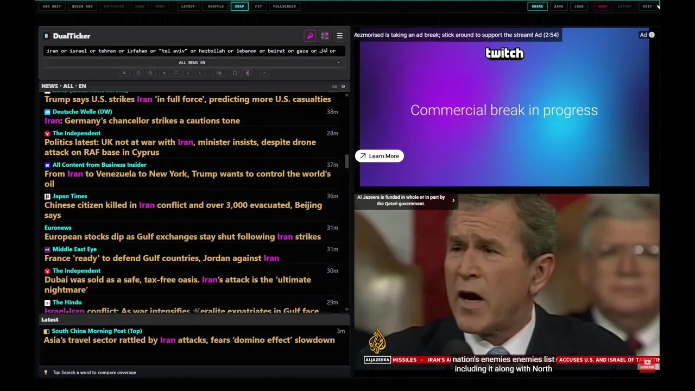Toggle the 1h time range button
695x391 pixels.
(219, 73)
